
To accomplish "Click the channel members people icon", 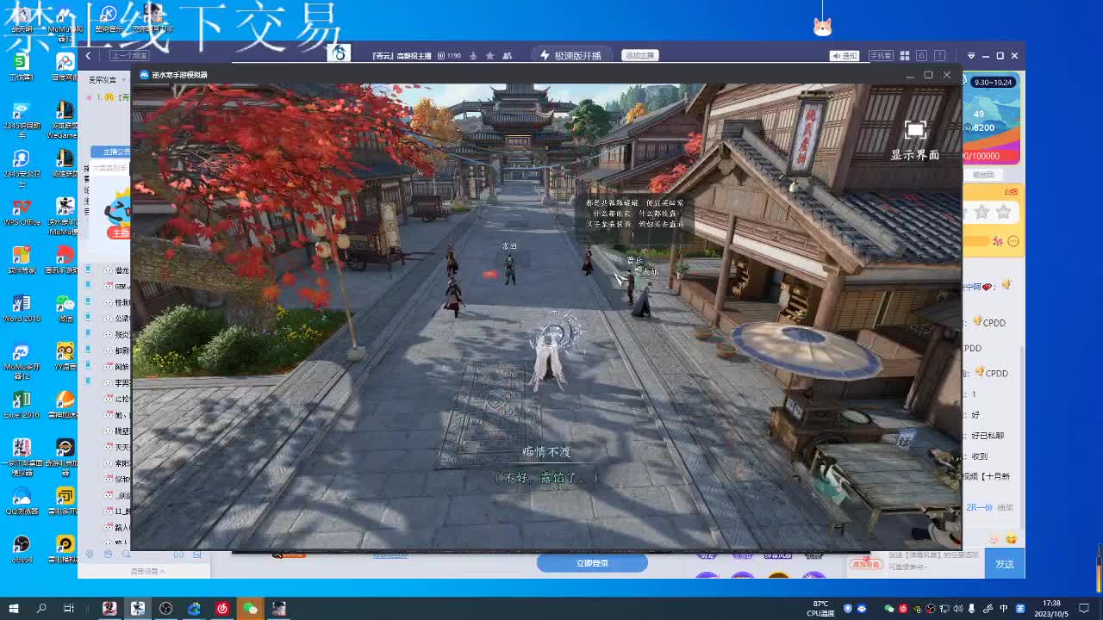I will pyautogui.click(x=507, y=55).
